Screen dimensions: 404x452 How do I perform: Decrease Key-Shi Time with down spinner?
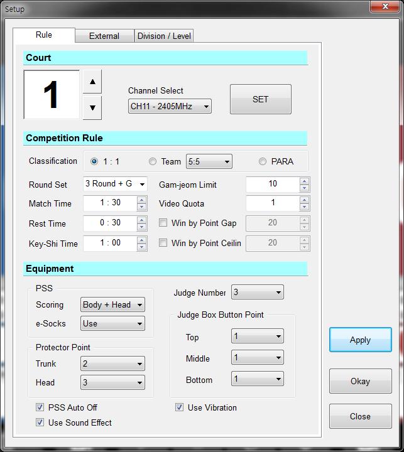141,247
